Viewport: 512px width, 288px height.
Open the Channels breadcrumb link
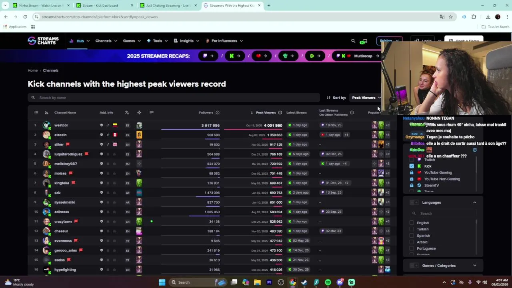click(x=50, y=70)
